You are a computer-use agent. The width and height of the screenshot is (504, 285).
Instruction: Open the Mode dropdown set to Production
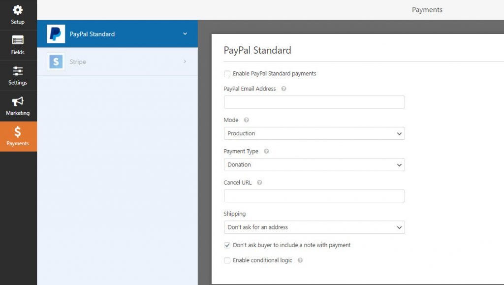click(314, 133)
